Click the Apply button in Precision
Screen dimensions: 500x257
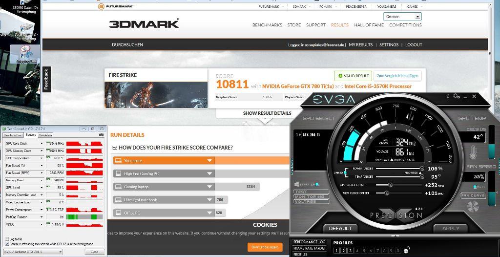coord(451,228)
